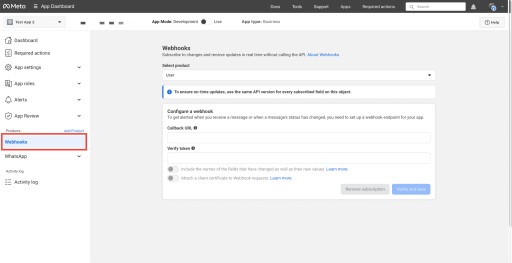512x263 pixels.
Task: Switch App Mode toggle to Live
Action: [205, 22]
